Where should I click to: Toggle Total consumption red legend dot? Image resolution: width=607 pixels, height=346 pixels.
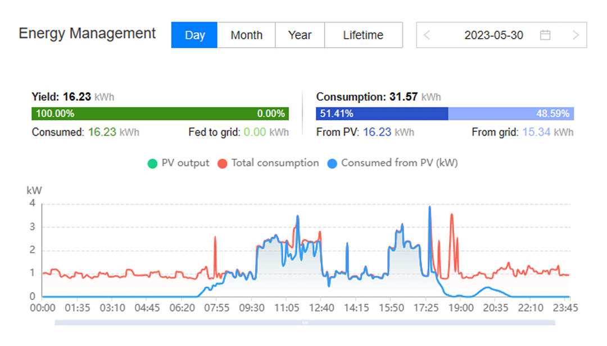[222, 164]
